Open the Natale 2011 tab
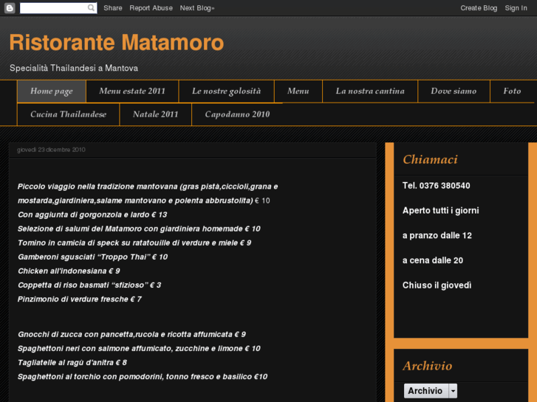This screenshot has width=537, height=402. [x=155, y=114]
